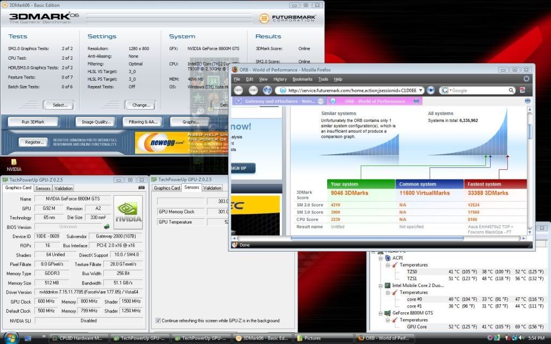The height and width of the screenshot is (344, 551).
Task: Click the power plug tray icon
Action: (507, 338)
